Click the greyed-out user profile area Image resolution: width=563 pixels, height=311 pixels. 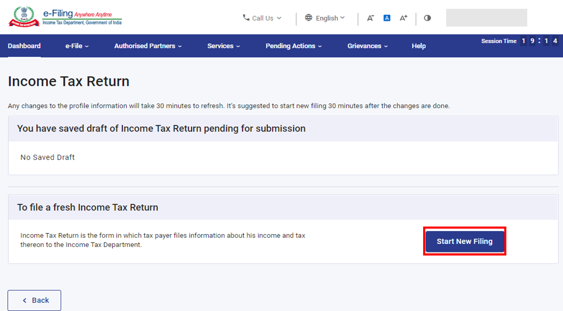pyautogui.click(x=486, y=18)
